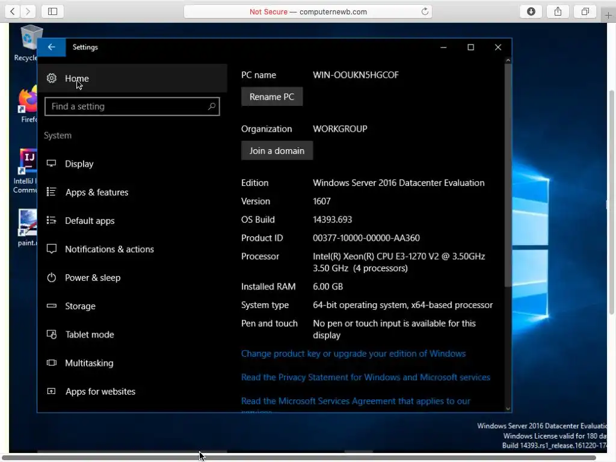Click the Tablet mode icon
Image resolution: width=616 pixels, height=462 pixels.
click(52, 334)
